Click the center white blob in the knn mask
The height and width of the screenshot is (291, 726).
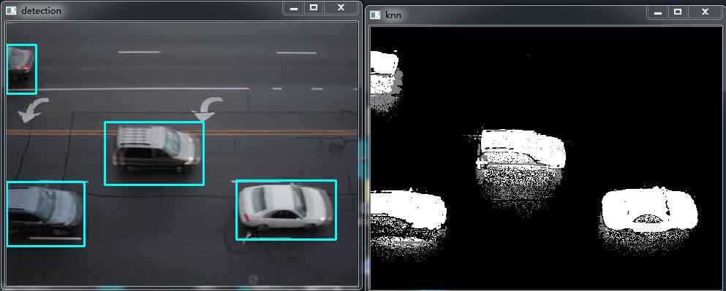[521, 149]
